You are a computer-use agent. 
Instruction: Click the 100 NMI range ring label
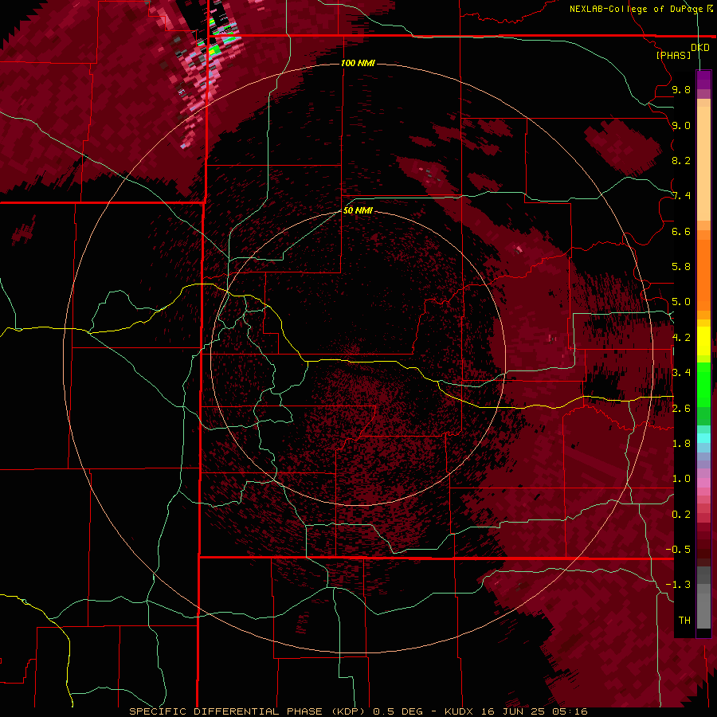click(x=358, y=63)
